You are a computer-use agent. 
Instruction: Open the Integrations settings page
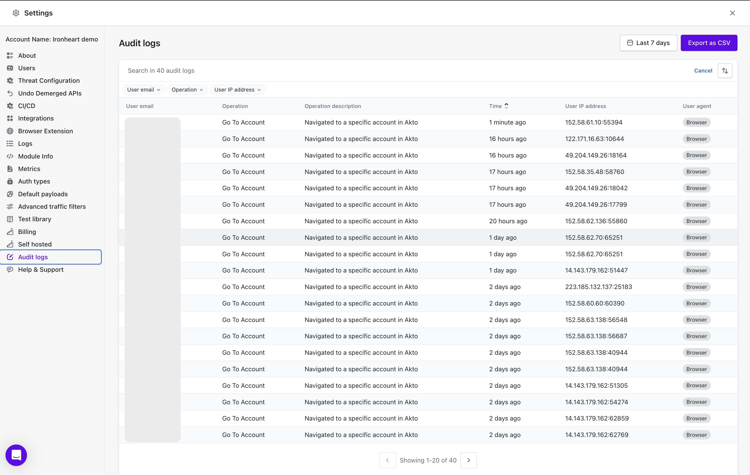click(36, 118)
